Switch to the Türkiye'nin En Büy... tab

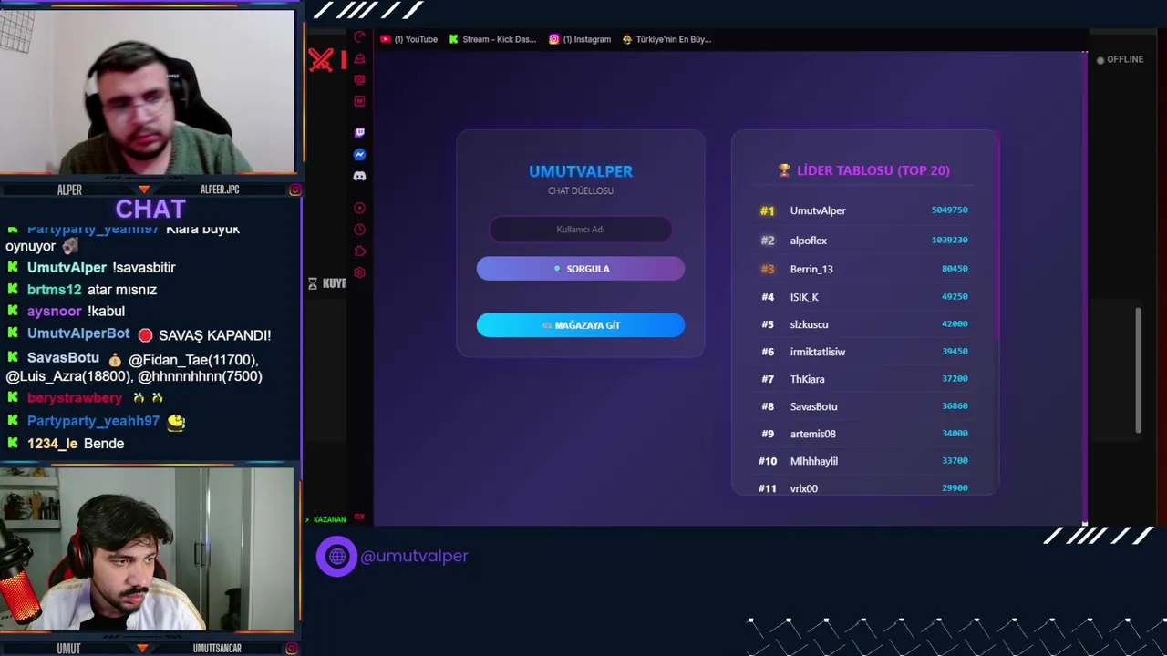pyautogui.click(x=666, y=39)
